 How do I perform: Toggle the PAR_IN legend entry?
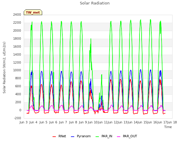point(104,136)
